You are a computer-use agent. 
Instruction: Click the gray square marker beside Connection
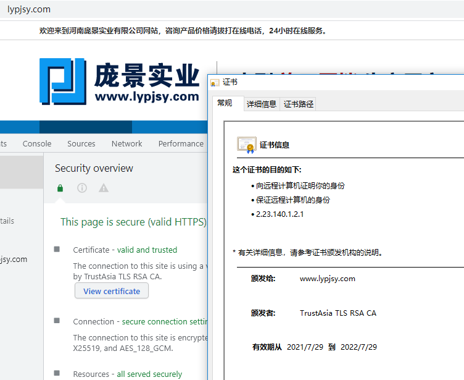pos(57,321)
